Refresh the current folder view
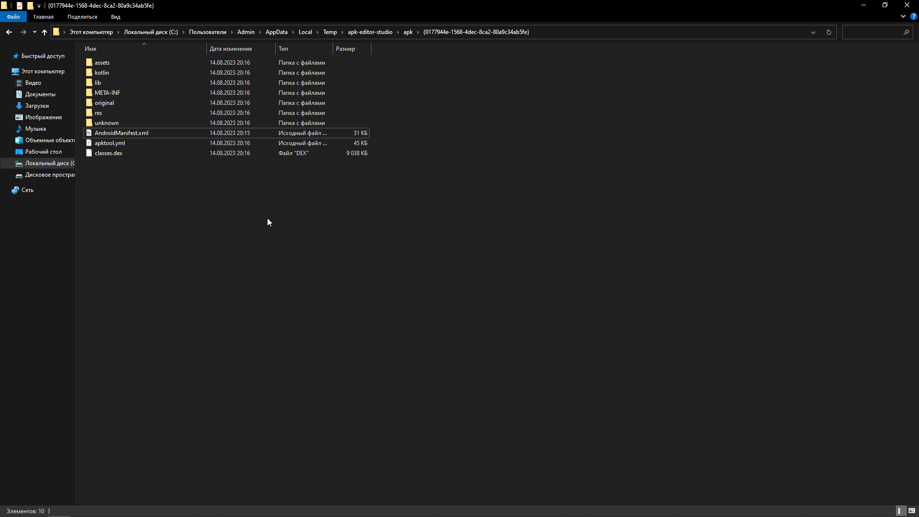Viewport: 919px width, 517px height. click(829, 32)
